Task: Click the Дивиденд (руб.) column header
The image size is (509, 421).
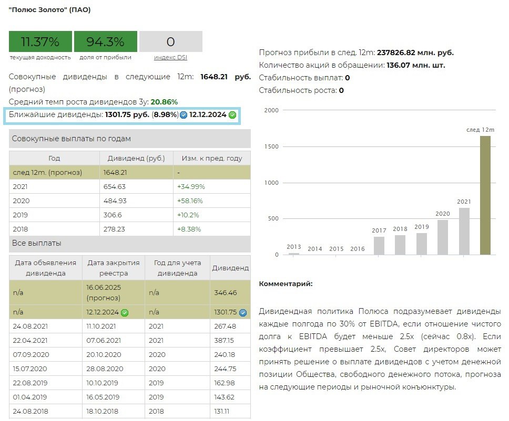Action: [x=136, y=158]
